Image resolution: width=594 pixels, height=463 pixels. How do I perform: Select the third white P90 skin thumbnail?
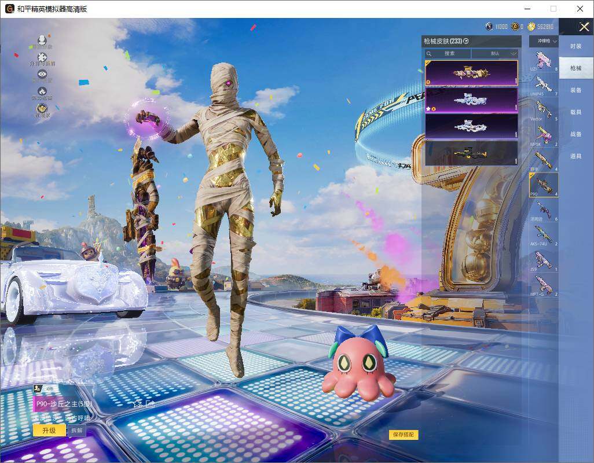point(471,127)
